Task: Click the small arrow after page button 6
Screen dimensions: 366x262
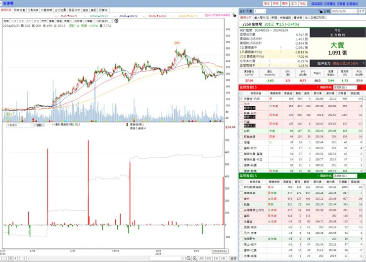Action: click(x=29, y=258)
